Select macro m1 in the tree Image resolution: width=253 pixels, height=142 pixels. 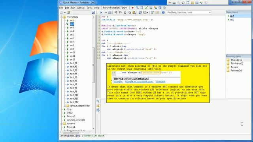72,21
